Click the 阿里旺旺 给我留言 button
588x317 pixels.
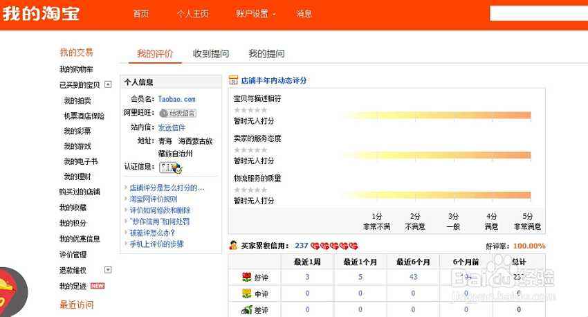coord(178,113)
